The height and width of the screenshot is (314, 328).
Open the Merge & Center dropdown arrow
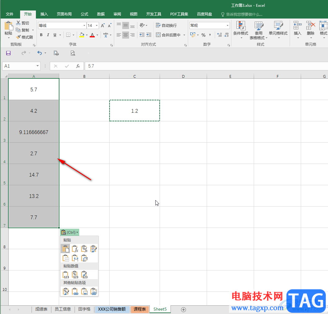point(184,35)
